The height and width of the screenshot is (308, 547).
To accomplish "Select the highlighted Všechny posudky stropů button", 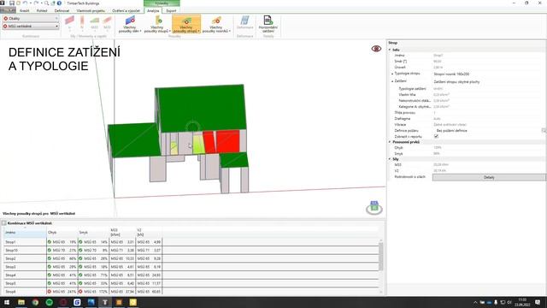I will pos(186,25).
